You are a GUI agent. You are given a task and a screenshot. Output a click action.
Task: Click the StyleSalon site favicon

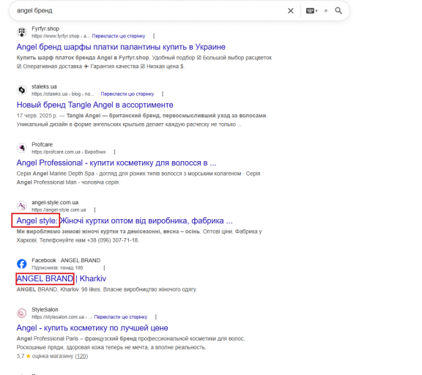[x=22, y=313]
